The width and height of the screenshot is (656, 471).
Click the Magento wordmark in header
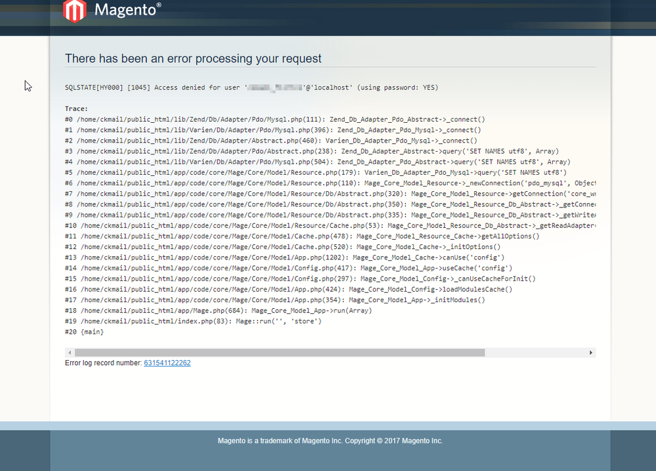[x=127, y=10]
